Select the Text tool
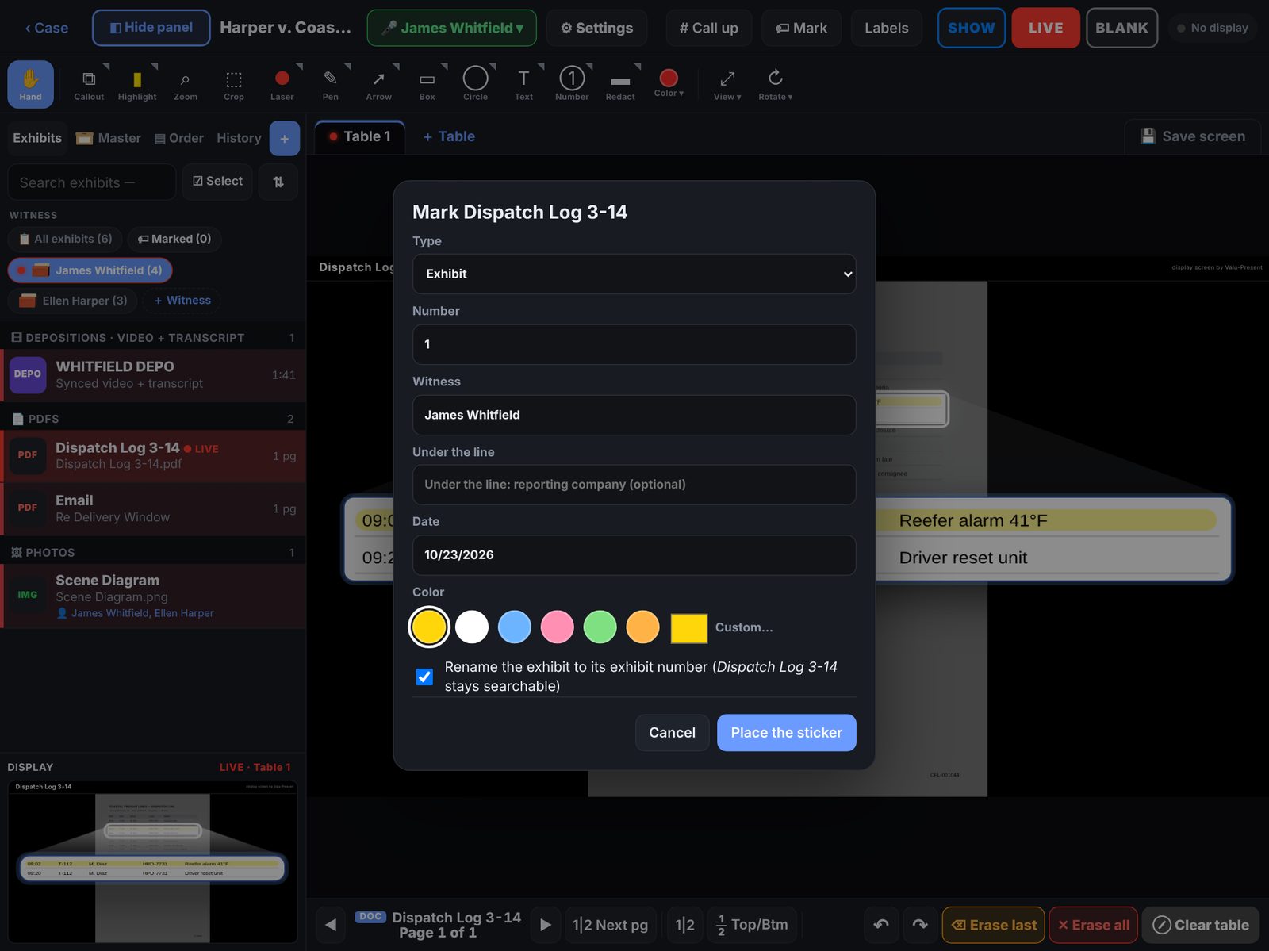The height and width of the screenshot is (951, 1269). coord(524,84)
